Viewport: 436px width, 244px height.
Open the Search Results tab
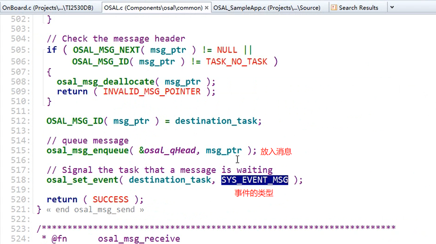(x=358, y=7)
